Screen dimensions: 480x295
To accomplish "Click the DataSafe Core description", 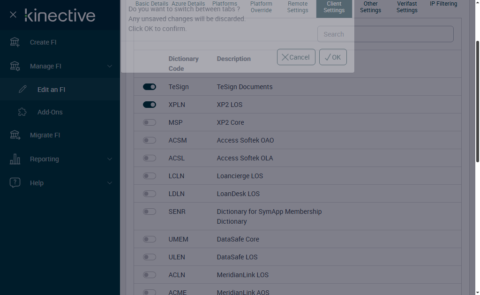I will coord(238,239).
